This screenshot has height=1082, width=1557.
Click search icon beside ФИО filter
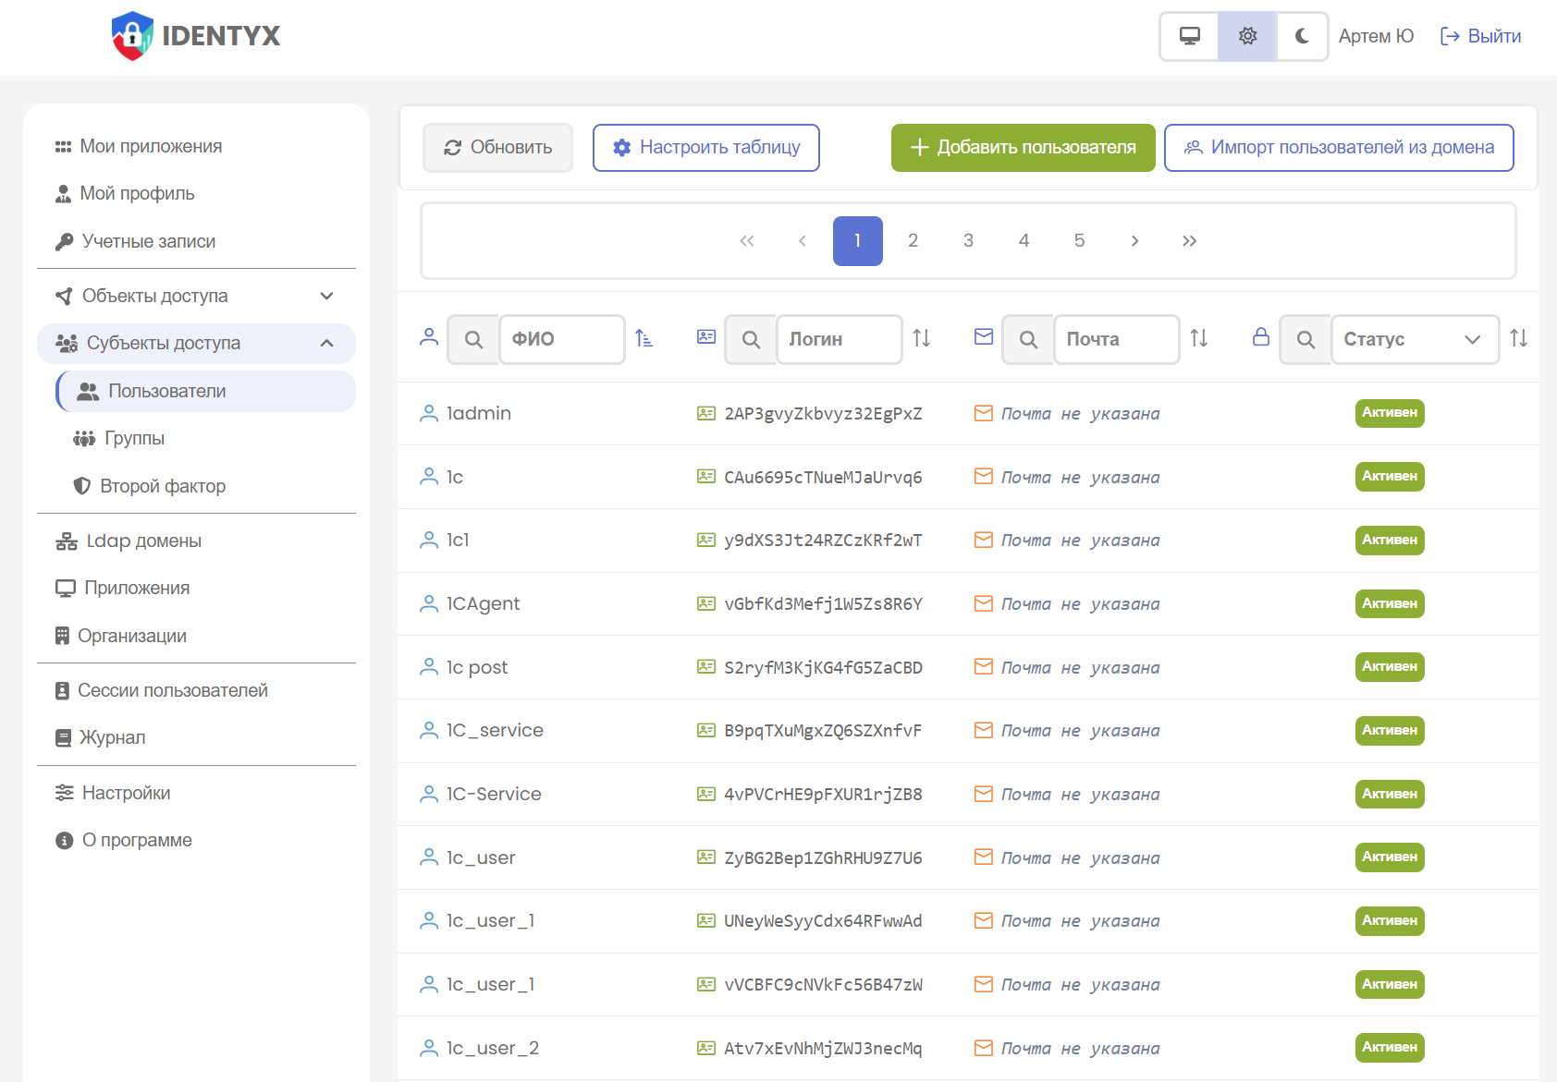pos(473,339)
